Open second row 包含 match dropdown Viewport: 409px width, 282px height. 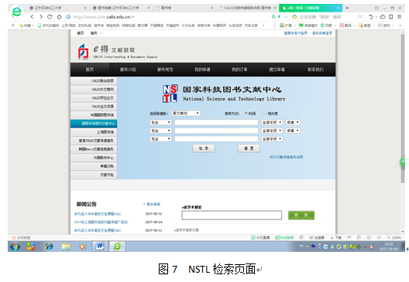point(160,131)
